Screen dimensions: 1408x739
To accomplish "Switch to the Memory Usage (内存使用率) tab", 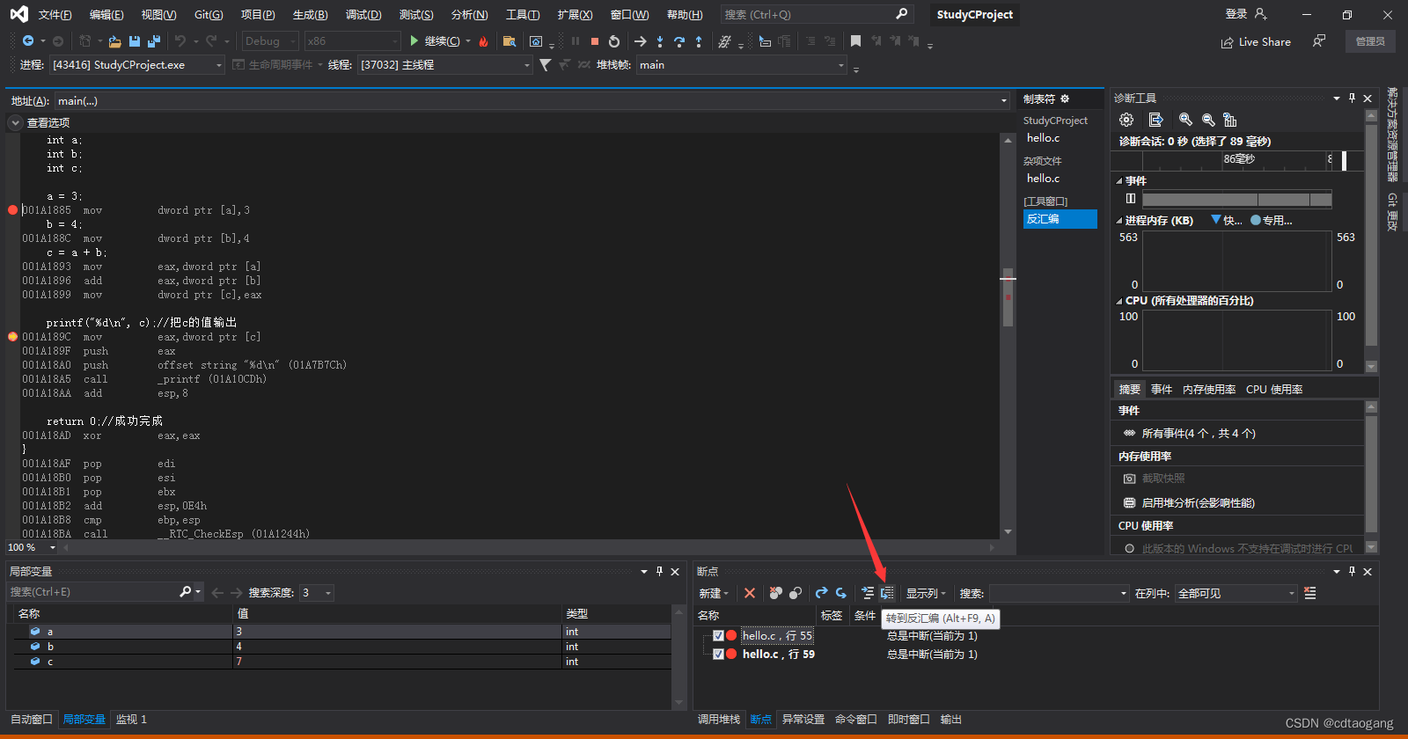I will (x=1209, y=390).
